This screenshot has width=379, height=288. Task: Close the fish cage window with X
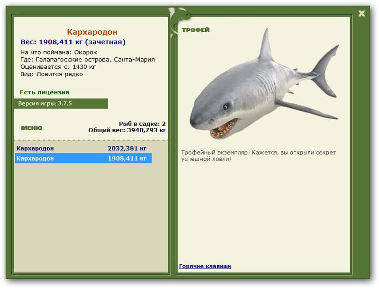(x=361, y=14)
